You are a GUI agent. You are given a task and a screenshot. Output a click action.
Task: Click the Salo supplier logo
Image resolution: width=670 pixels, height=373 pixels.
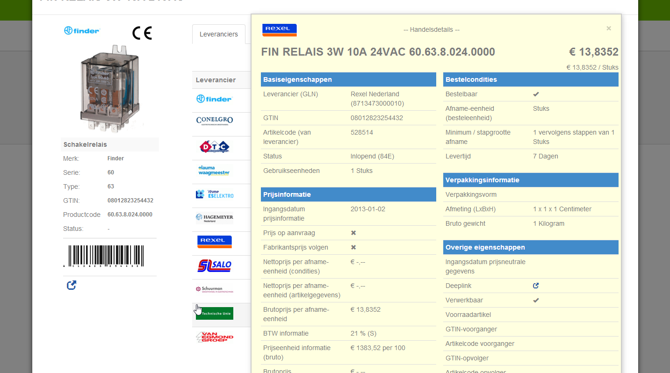point(214,265)
